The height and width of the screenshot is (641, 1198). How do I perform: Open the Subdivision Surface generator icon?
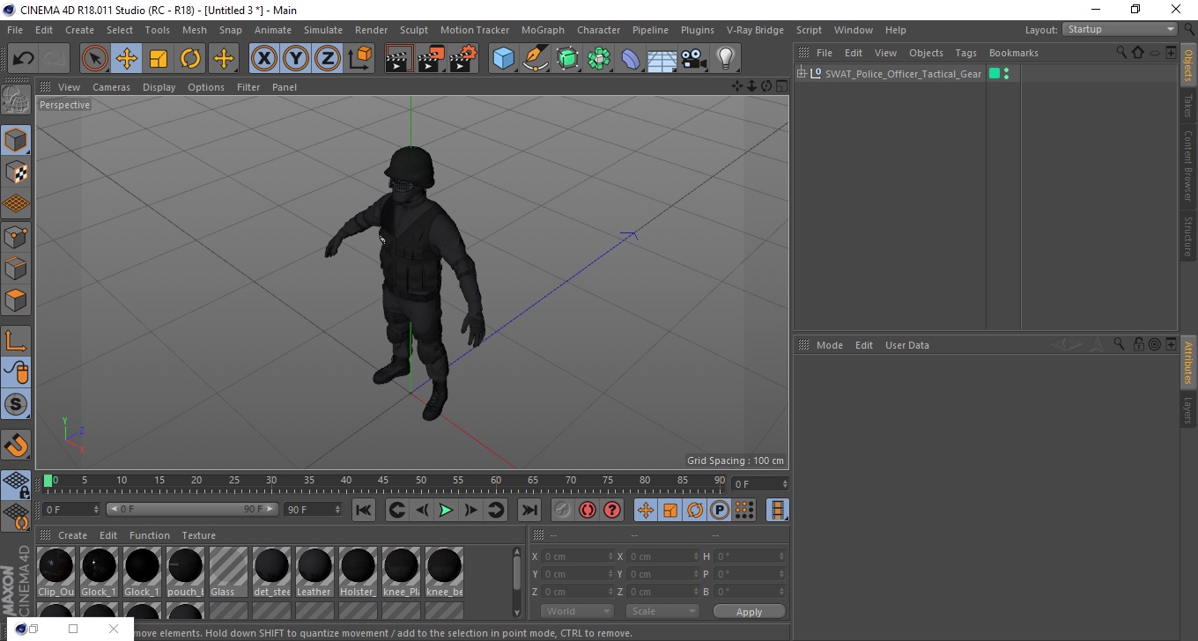click(x=567, y=59)
